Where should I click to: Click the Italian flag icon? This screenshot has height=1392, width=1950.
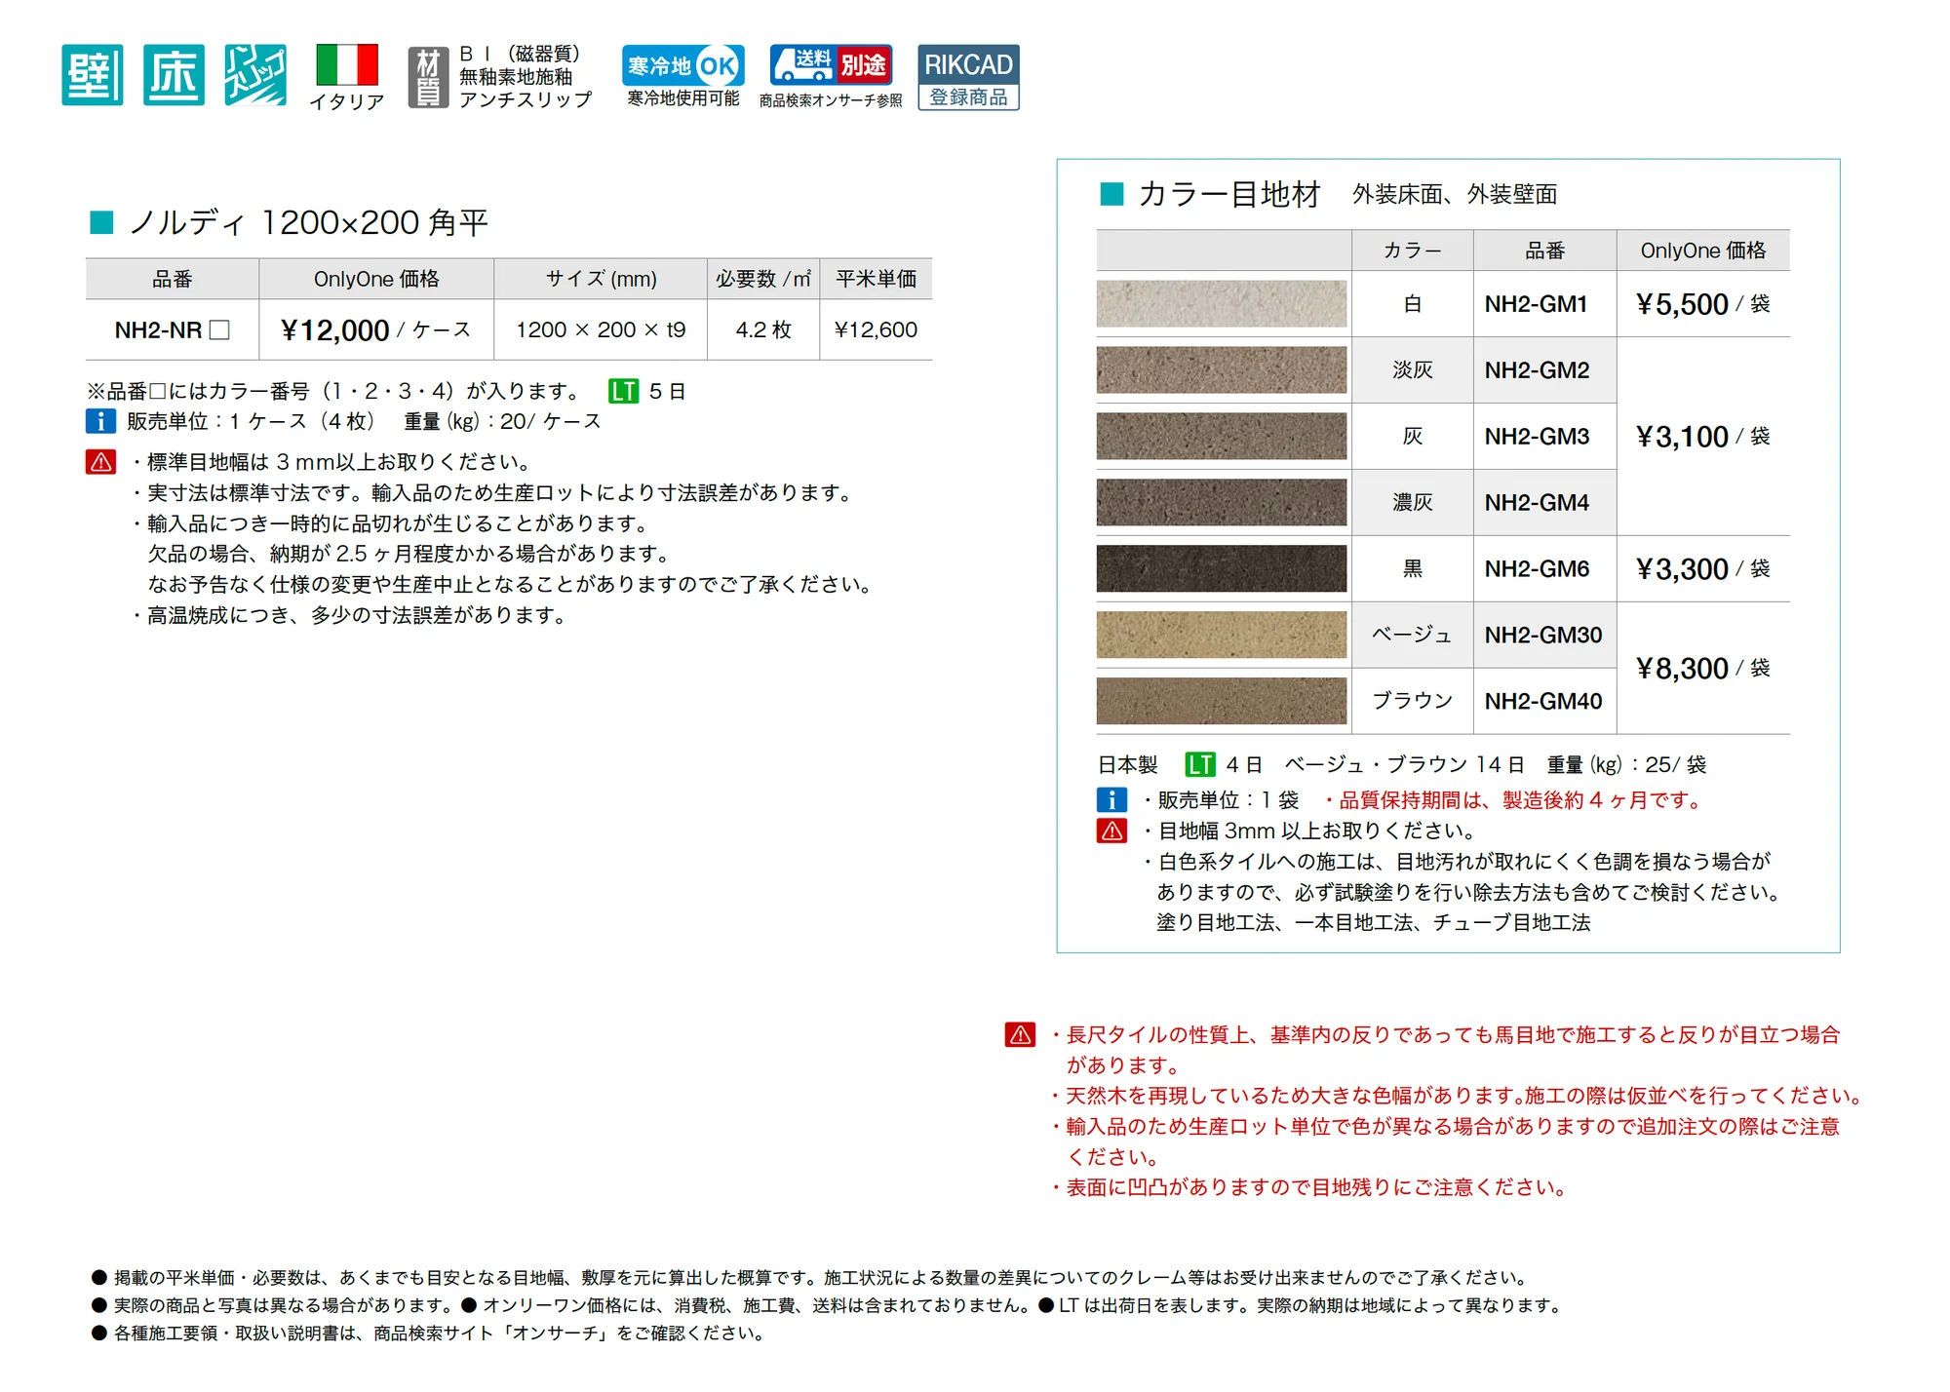347,65
